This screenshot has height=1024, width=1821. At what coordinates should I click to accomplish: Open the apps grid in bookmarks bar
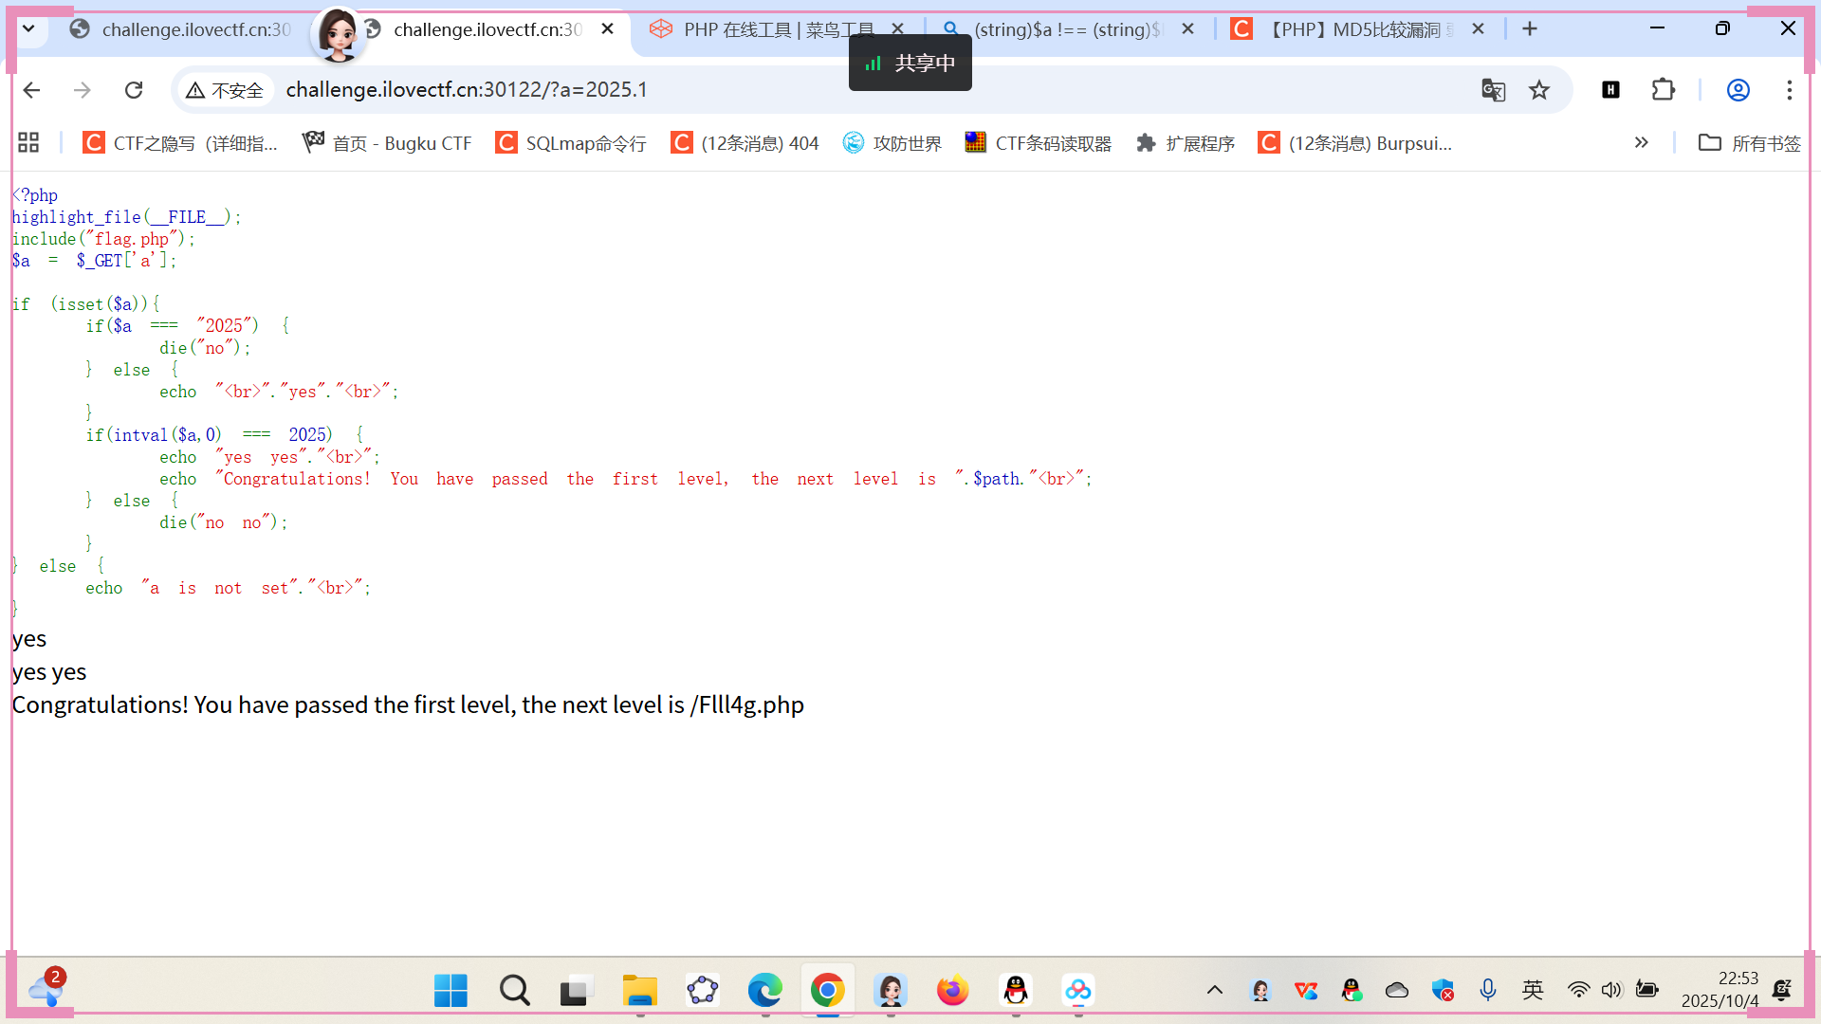tap(28, 143)
